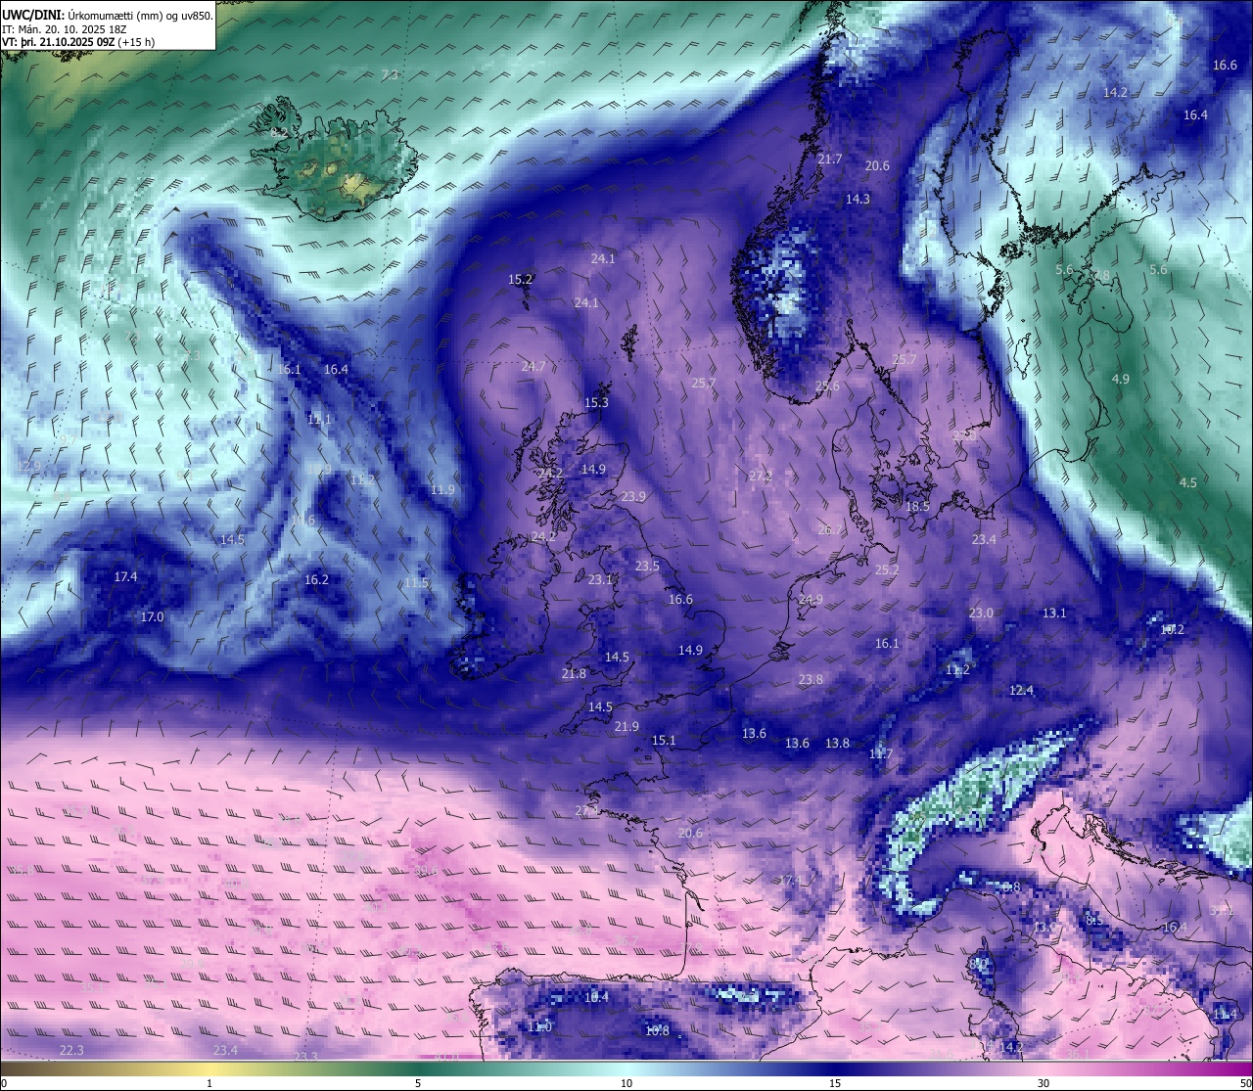Click the 25.2 value near northern Germany
The width and height of the screenshot is (1253, 1091).
[x=887, y=569]
